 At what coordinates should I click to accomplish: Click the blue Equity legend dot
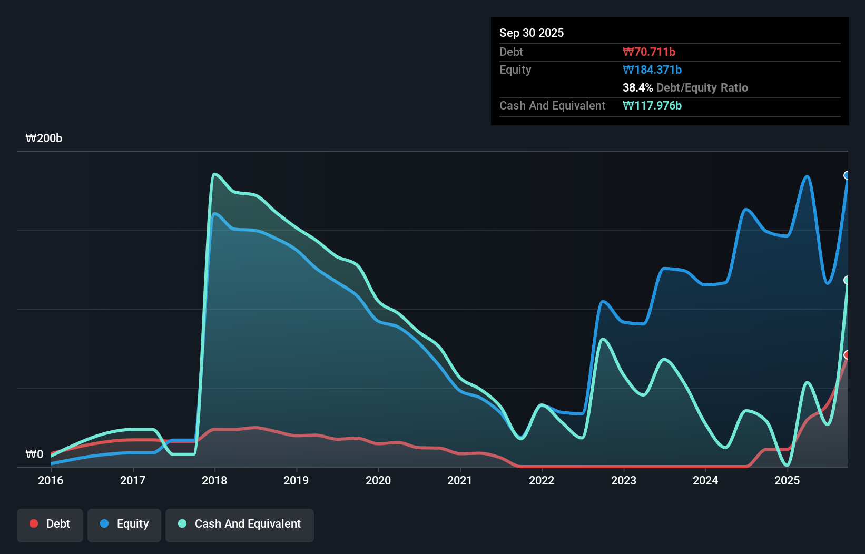105,524
